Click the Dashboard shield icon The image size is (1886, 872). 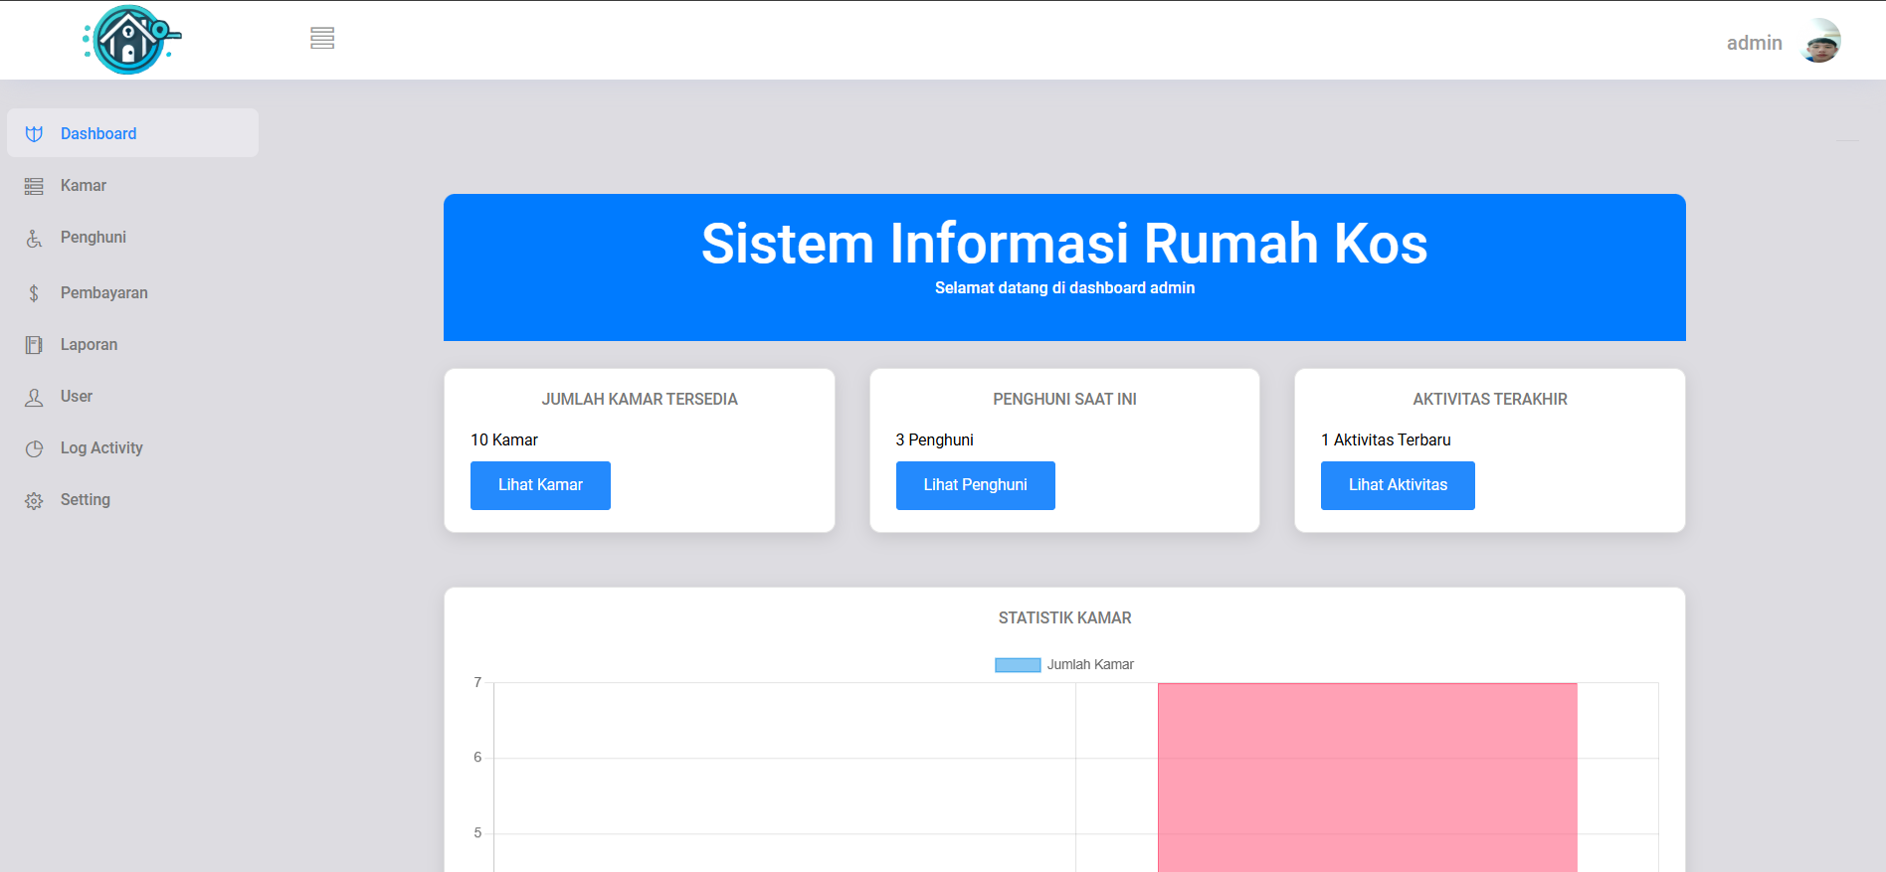(34, 134)
